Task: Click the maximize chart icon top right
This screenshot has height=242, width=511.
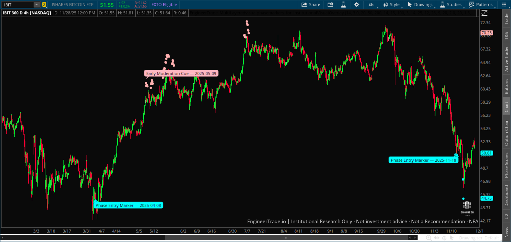Action: [484, 12]
